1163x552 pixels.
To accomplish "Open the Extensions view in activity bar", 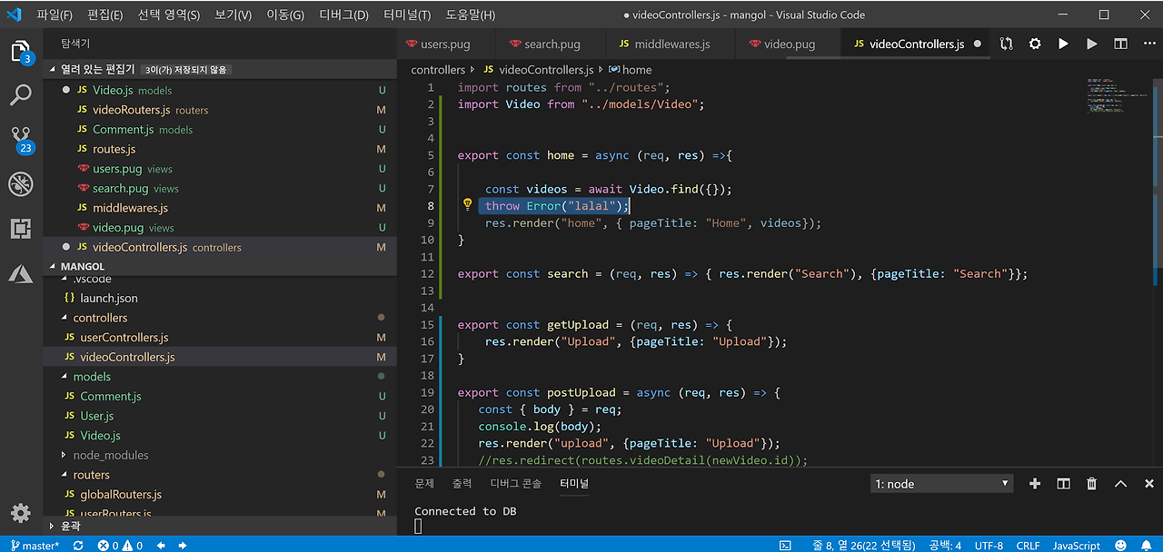I will 20,228.
